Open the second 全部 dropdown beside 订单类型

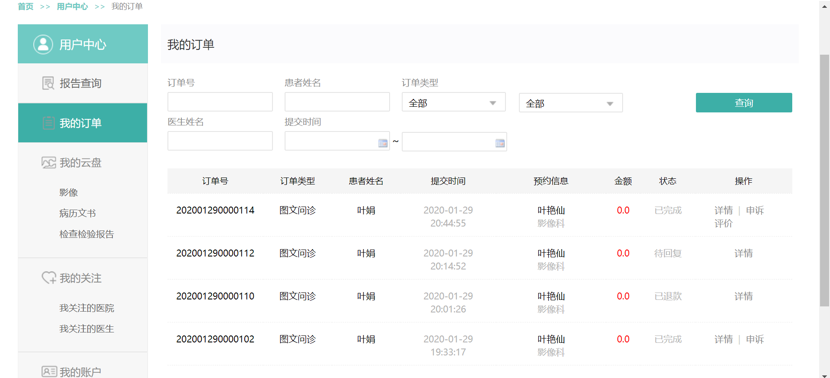click(x=571, y=103)
